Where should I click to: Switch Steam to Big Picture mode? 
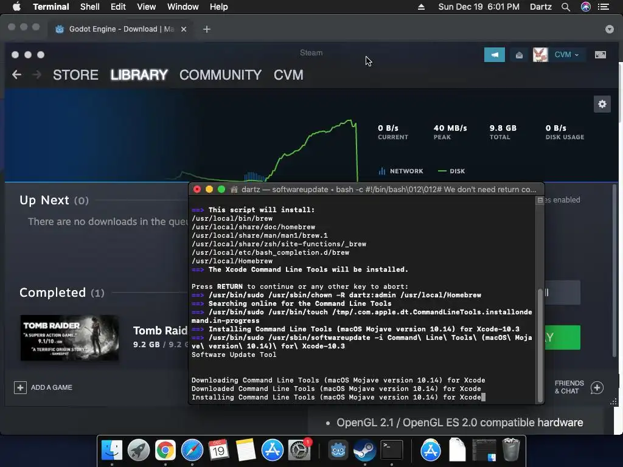click(600, 55)
